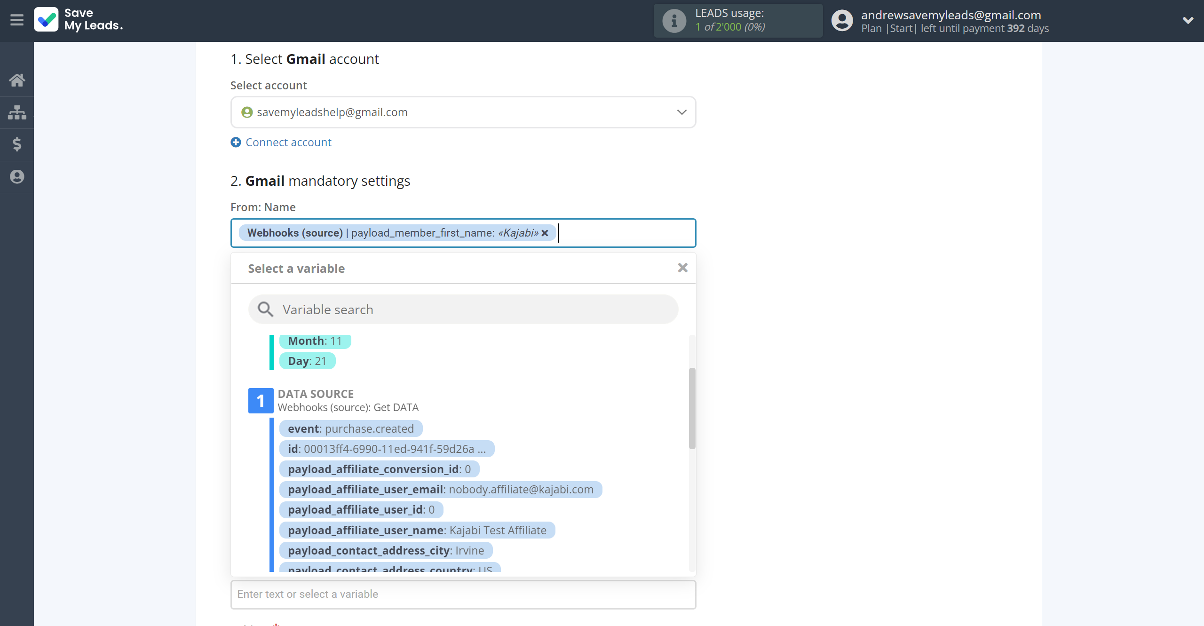Open the Select account dropdown
The image size is (1204, 626).
coord(463,112)
